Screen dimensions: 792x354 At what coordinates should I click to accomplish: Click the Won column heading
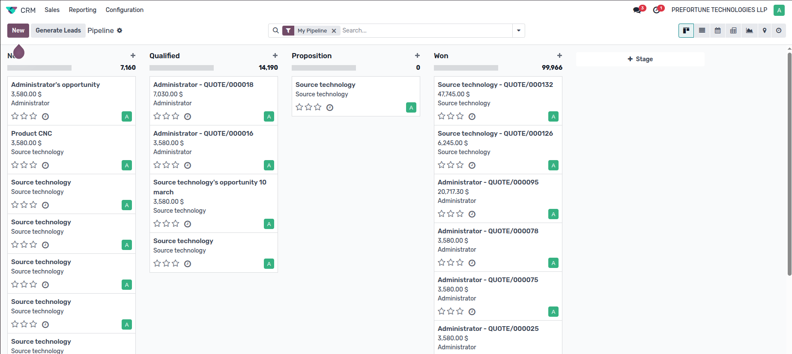coord(441,56)
